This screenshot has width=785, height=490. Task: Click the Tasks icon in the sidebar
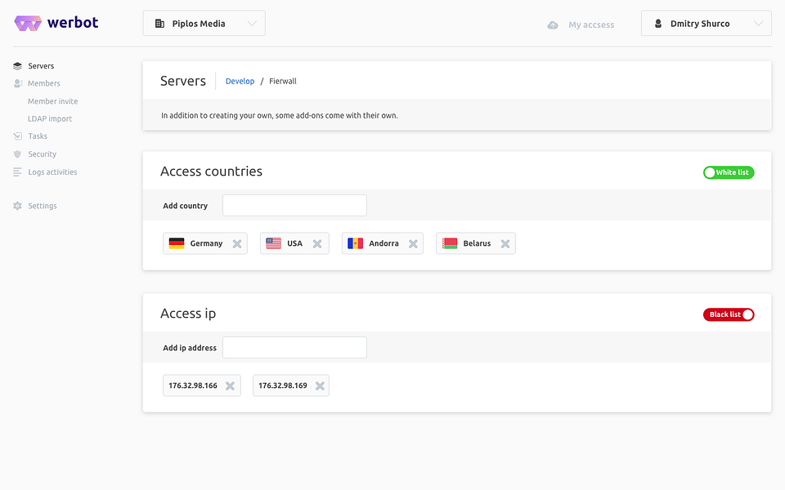coord(17,136)
